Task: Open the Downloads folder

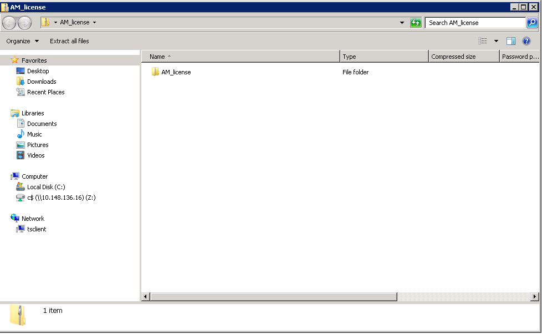Action: click(41, 82)
